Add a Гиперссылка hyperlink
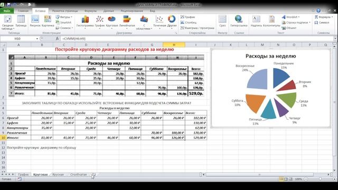Screen dimensions: 338x190 coord(238,21)
